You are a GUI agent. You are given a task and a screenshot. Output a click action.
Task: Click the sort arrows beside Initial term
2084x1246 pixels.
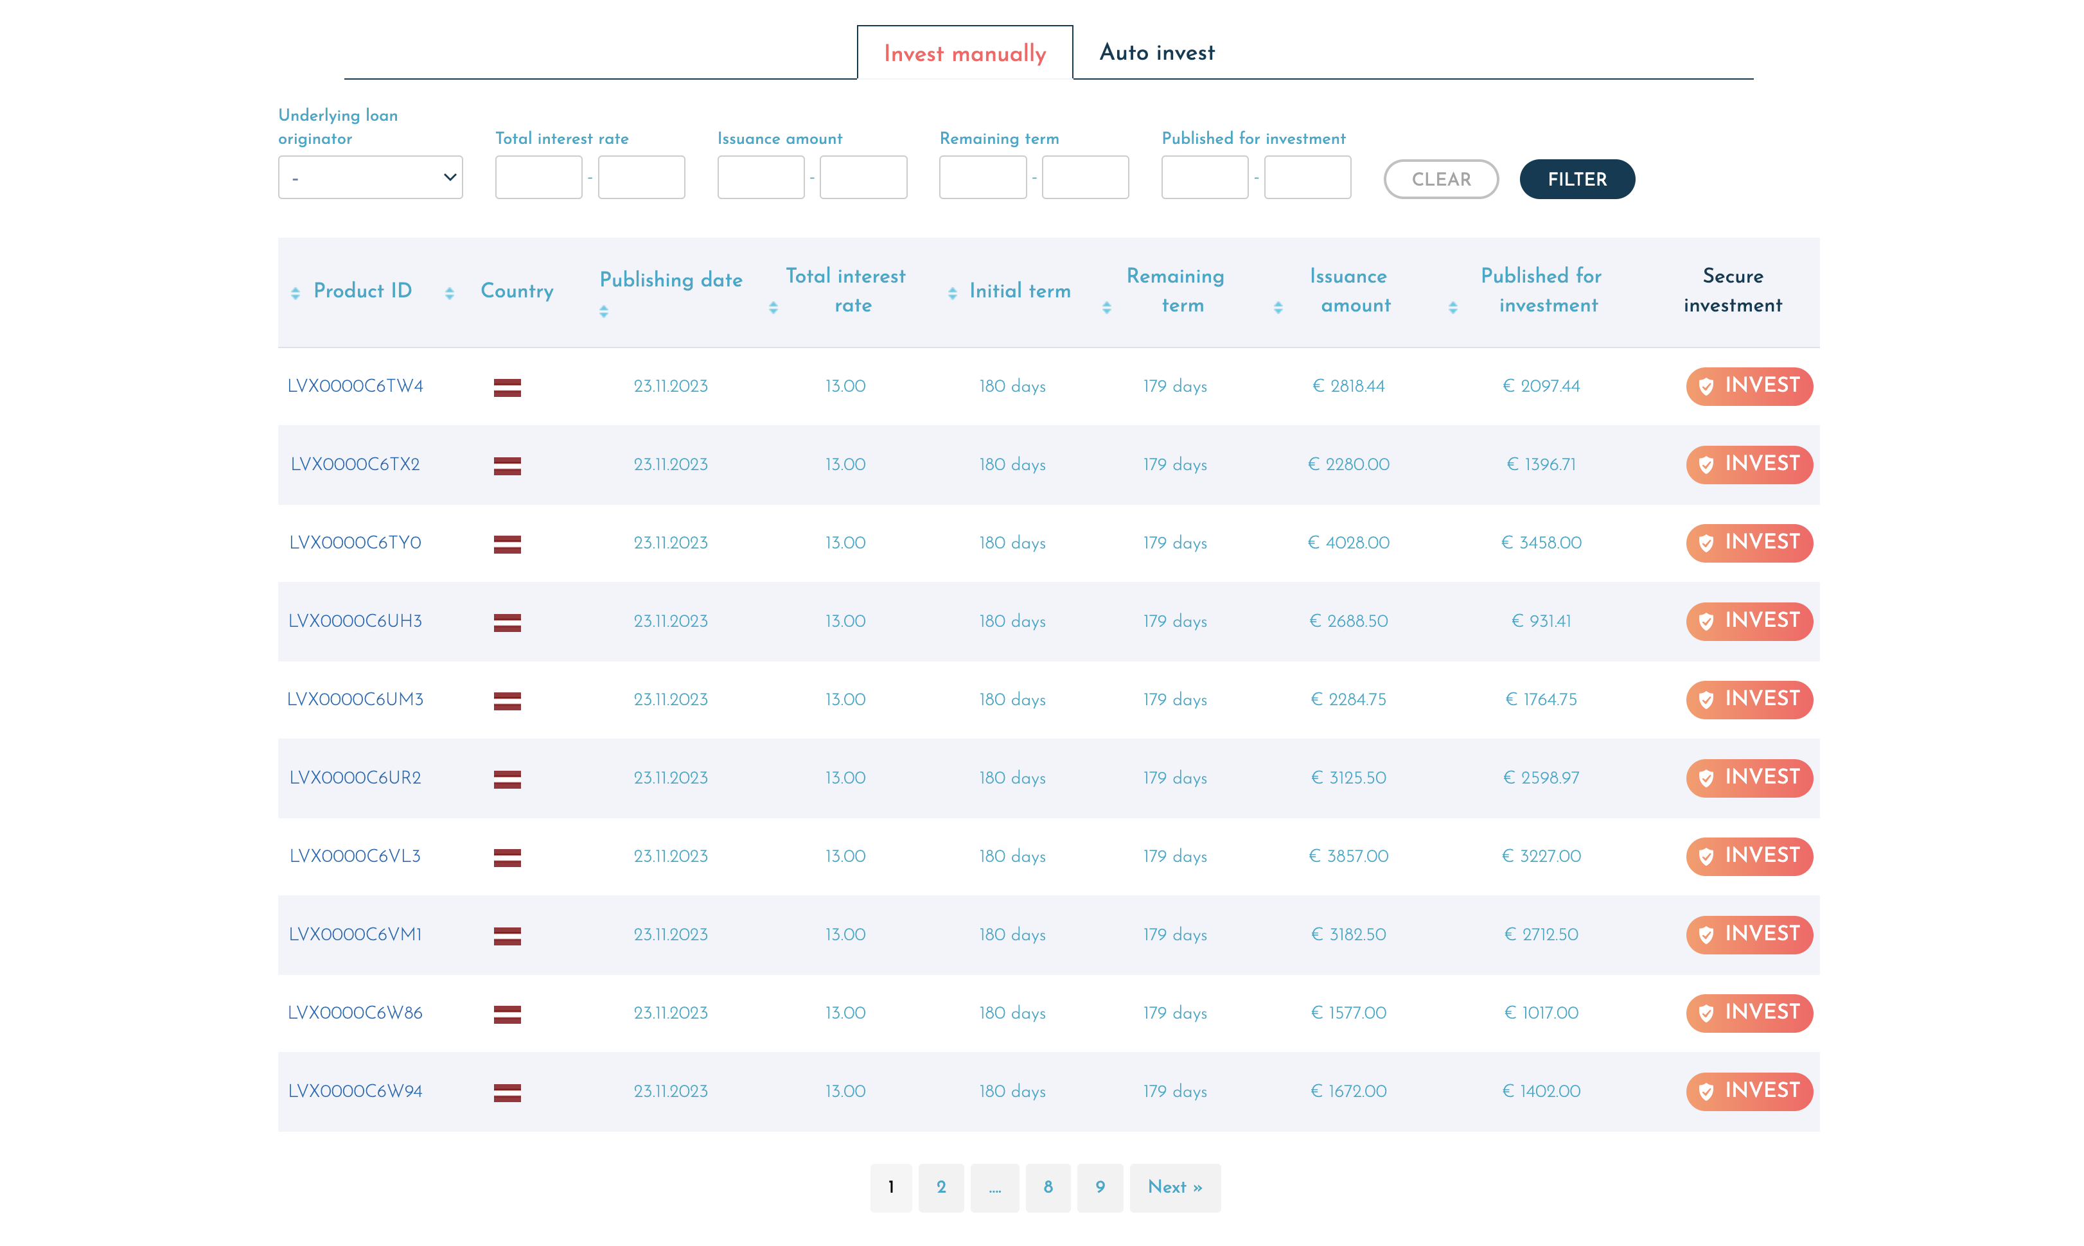coord(952,293)
